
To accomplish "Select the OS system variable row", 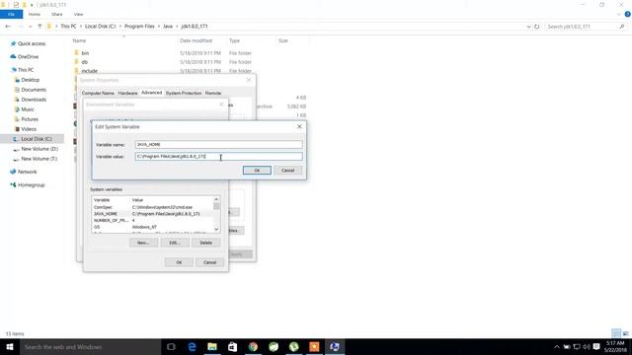I will click(152, 227).
